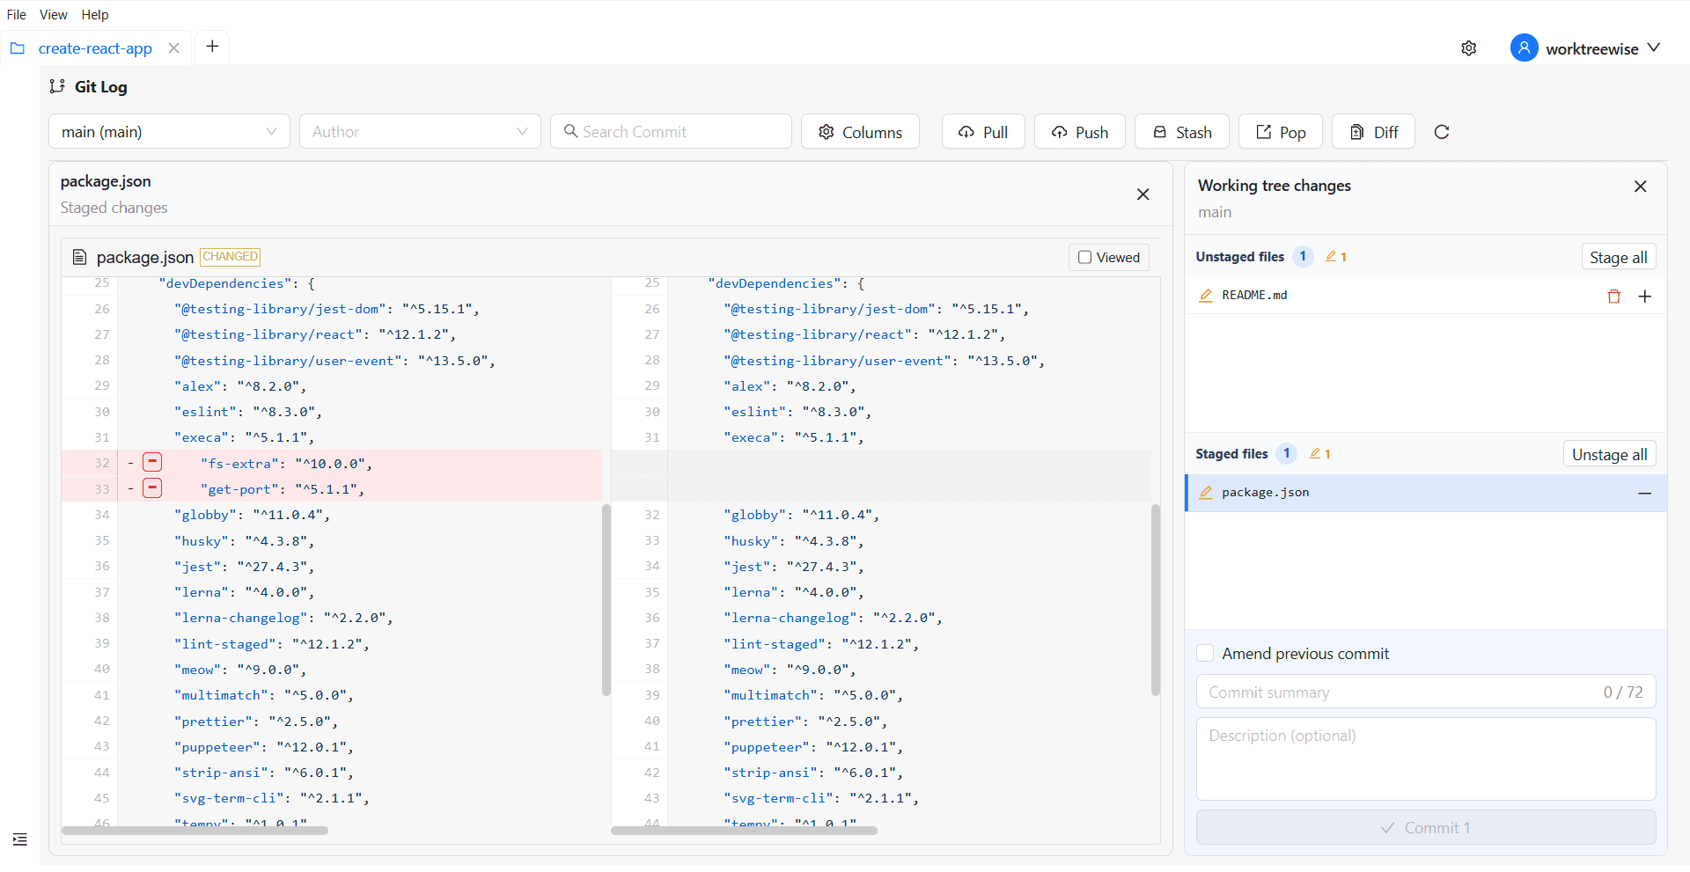This screenshot has width=1690, height=872.
Task: Click the Diff button
Action: 1373,131
